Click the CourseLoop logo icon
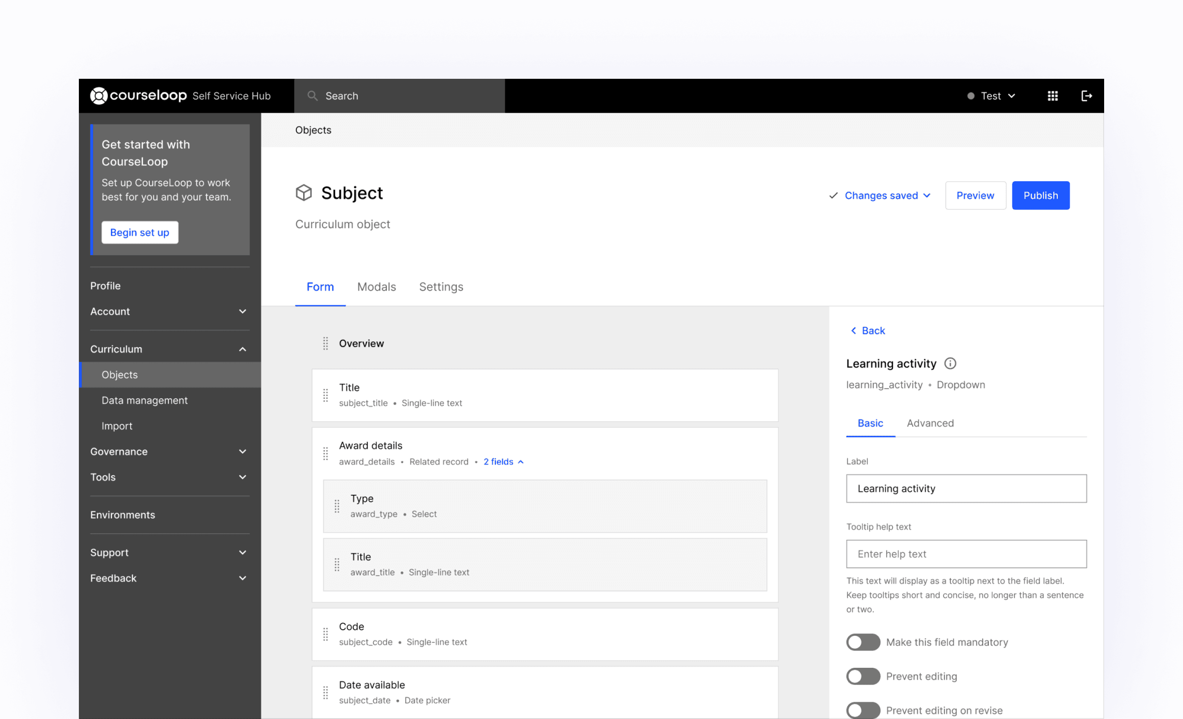 tap(99, 96)
